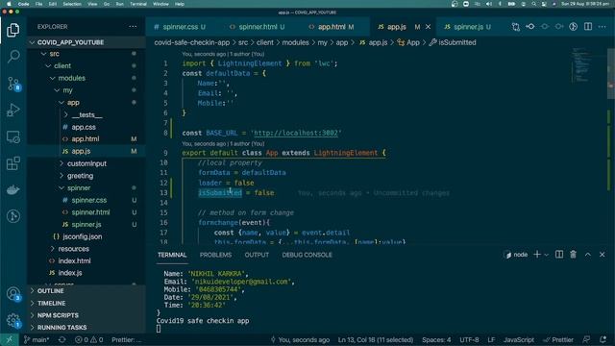The image size is (615, 346).
Task: Open Explorer more actions ellipsis
Action: click(133, 27)
